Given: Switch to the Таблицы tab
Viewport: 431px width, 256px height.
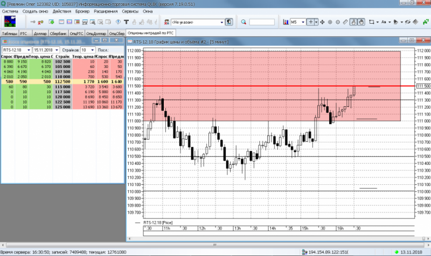Looking at the screenshot, I should [x=10, y=33].
